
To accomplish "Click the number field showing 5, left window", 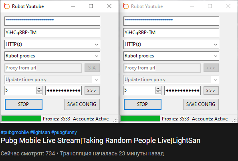I will (x=20, y=90).
